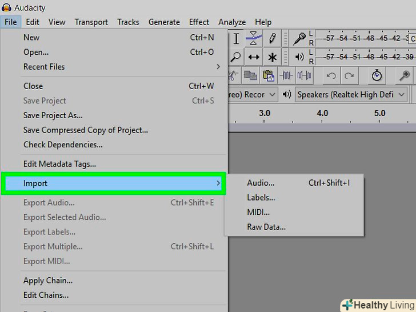Click the microphone recording meter icon
Viewport: 416px width, 312px height.
[x=299, y=39]
